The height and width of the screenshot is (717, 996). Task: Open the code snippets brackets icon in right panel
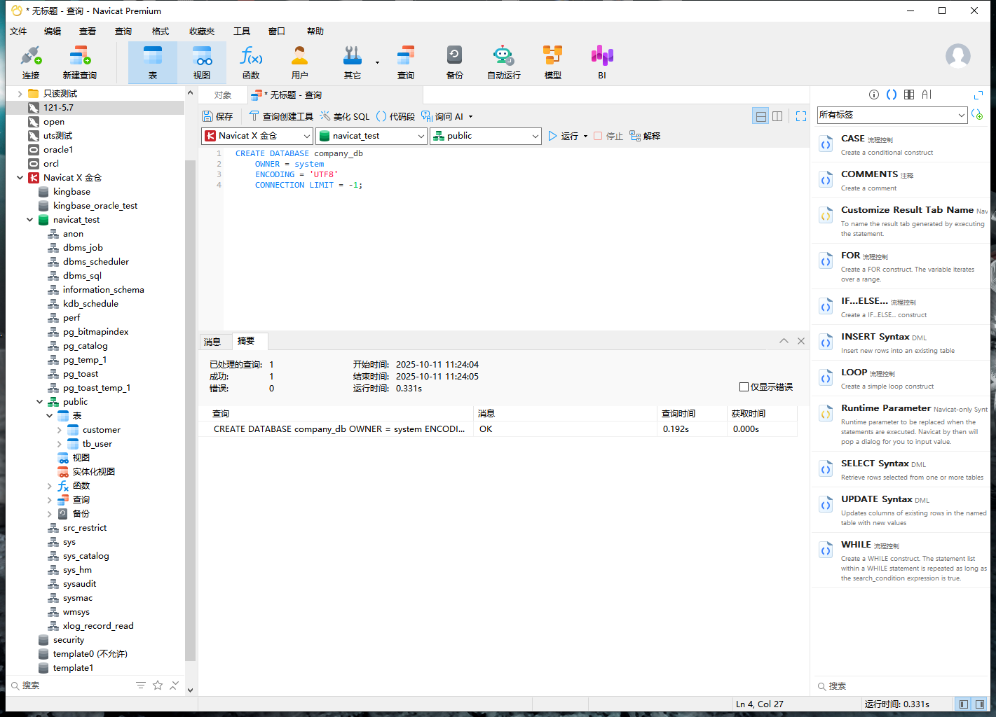pyautogui.click(x=892, y=95)
